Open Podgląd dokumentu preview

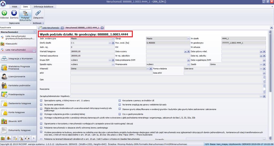pos(25,15)
